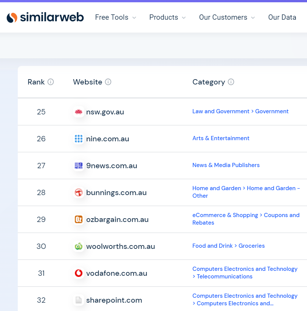Open the nine.com.au website link

107,139
